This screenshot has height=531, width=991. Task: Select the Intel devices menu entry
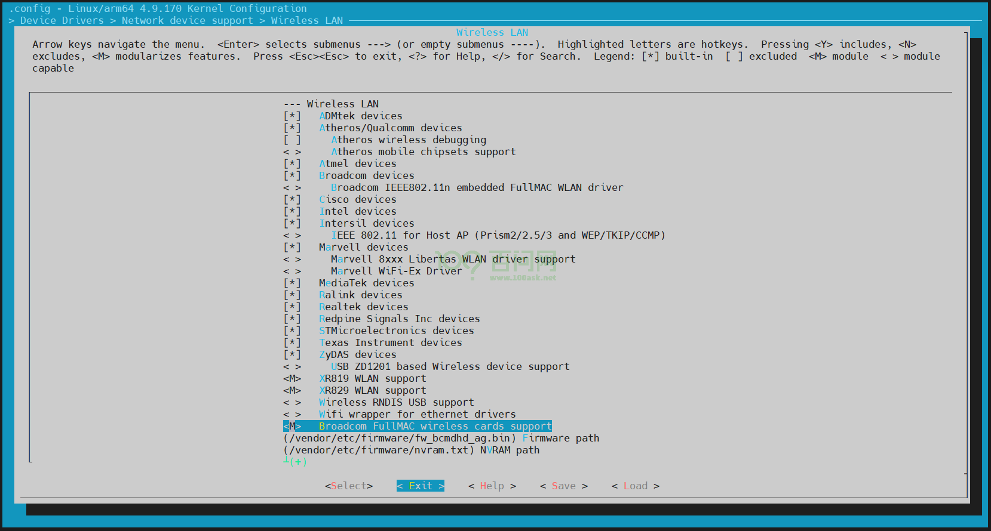coord(357,211)
